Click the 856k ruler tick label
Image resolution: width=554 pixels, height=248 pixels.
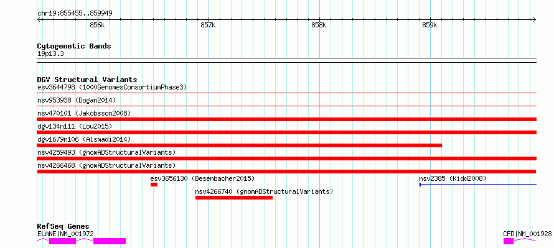97,25
